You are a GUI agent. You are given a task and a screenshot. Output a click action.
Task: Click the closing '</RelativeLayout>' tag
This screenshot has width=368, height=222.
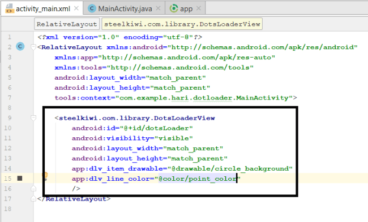74,199
